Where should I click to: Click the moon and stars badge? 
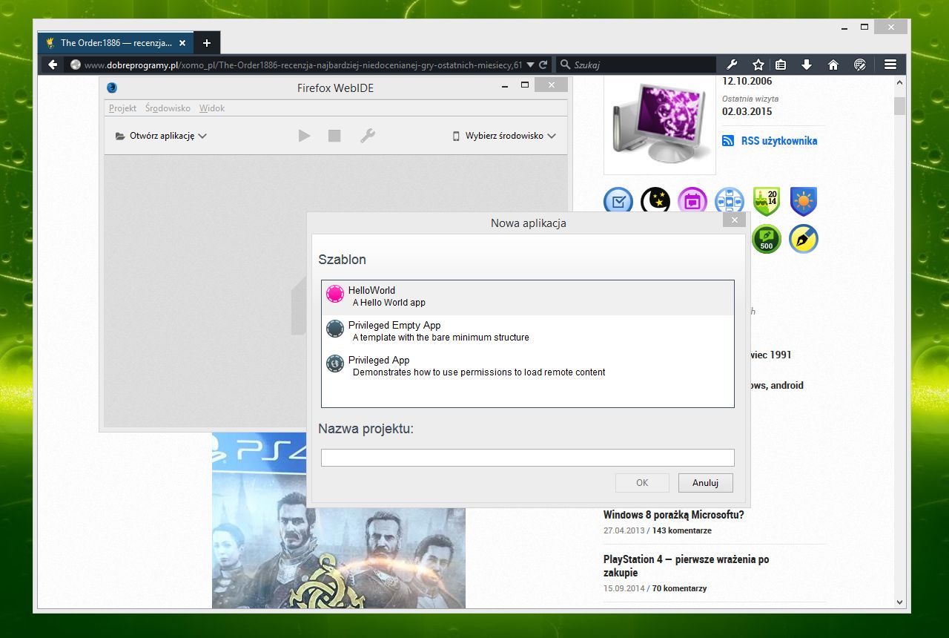coord(655,200)
